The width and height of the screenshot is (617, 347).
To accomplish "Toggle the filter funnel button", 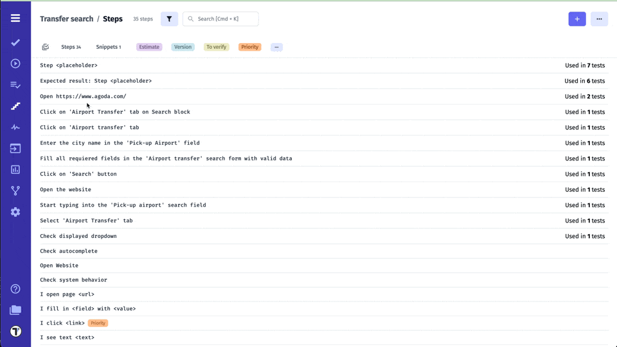I will tap(169, 19).
